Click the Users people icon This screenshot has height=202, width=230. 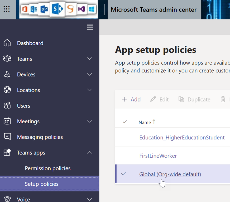point(7,106)
